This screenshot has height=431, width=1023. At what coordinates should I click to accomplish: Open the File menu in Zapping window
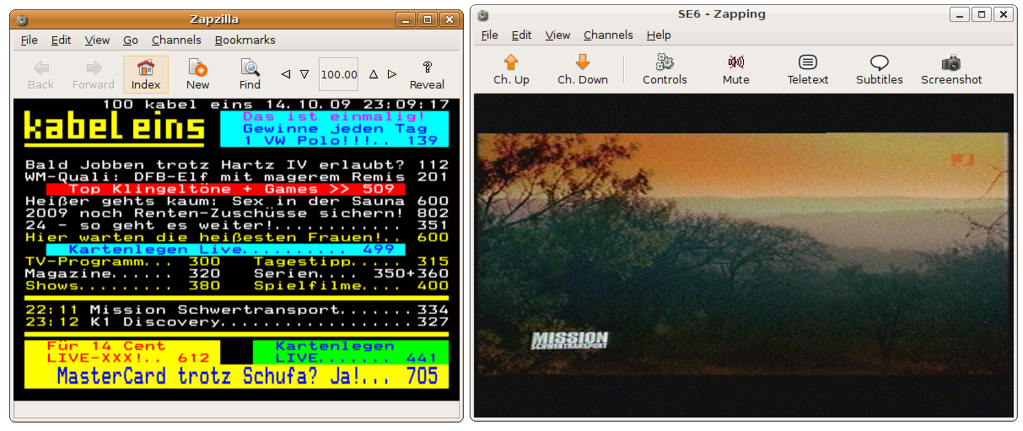pos(490,35)
